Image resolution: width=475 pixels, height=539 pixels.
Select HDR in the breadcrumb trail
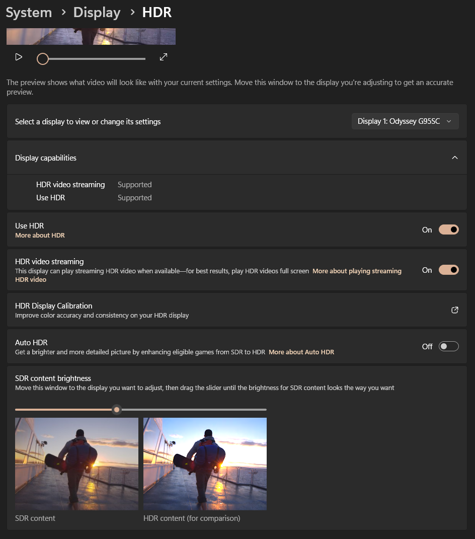point(156,13)
